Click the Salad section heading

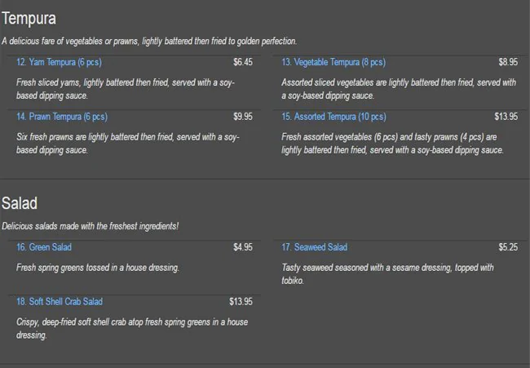coord(20,203)
